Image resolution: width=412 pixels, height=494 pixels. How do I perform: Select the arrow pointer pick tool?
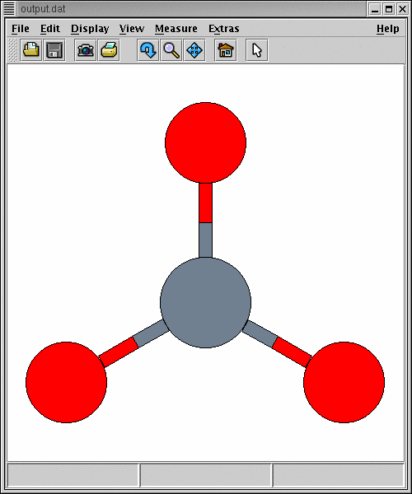click(x=257, y=50)
